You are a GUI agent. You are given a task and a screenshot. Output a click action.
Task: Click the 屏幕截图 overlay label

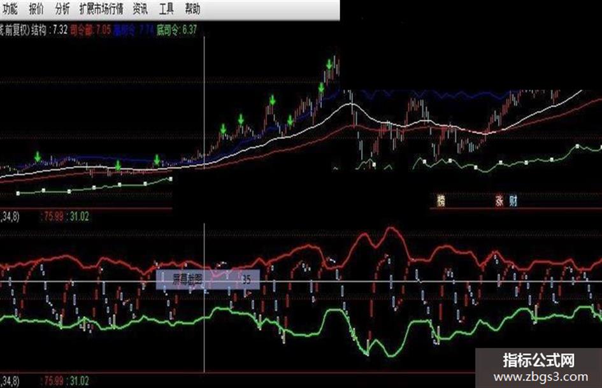coord(187,280)
